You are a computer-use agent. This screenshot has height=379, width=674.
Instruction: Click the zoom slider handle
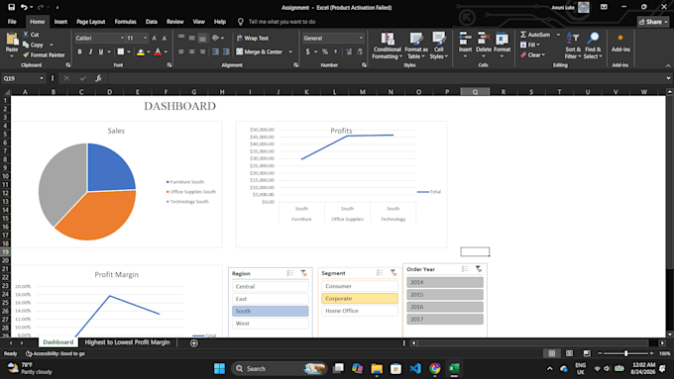[x=625, y=353]
